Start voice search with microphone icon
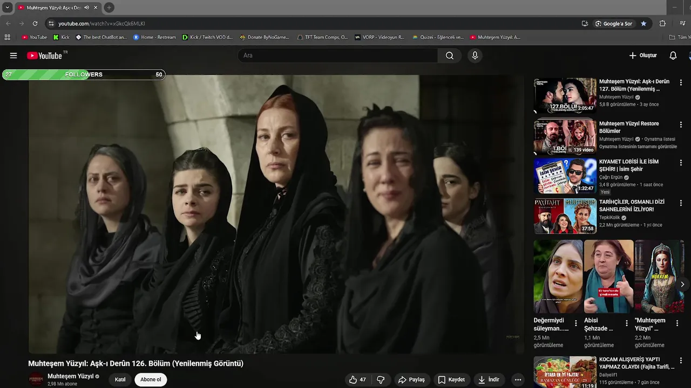Viewport: 691px width, 388px height. pyautogui.click(x=475, y=56)
